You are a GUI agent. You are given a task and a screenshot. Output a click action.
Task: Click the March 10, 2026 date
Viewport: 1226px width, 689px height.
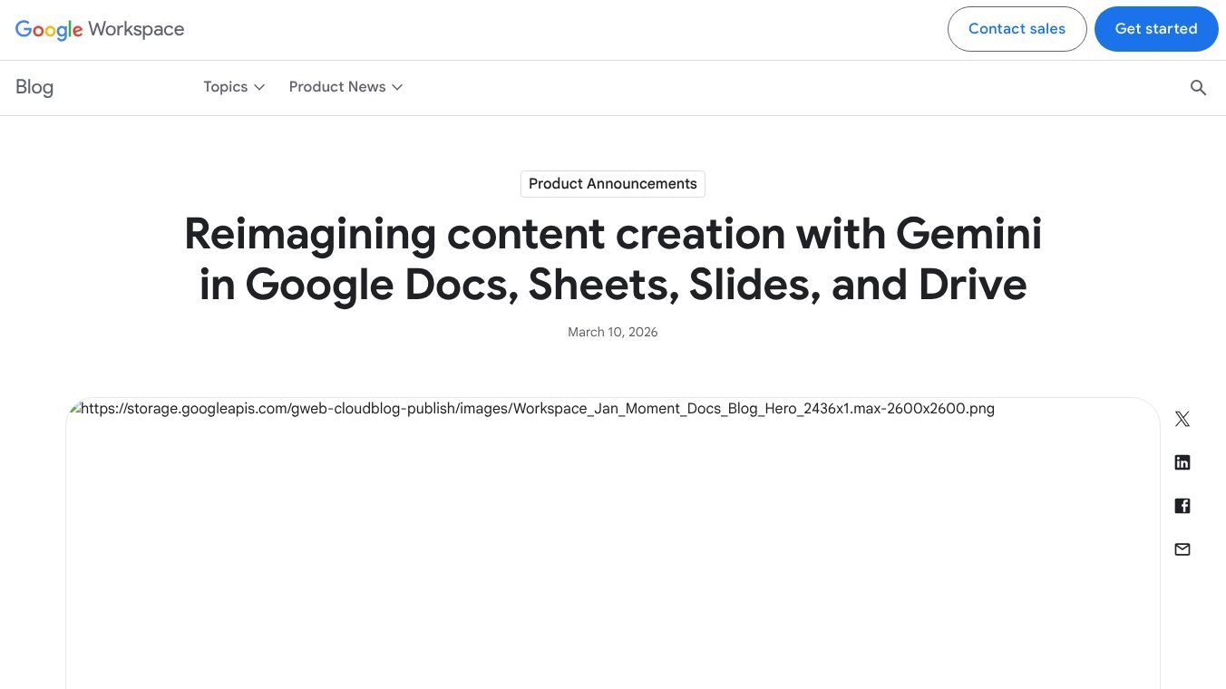[x=613, y=332]
